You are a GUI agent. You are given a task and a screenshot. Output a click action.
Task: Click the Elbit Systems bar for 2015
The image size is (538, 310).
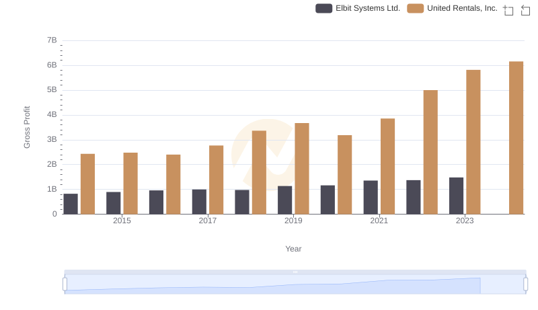(113, 203)
